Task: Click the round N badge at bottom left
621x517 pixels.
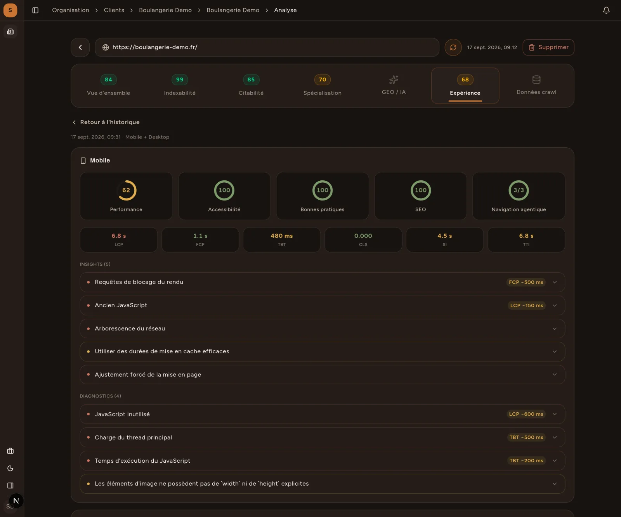Action: coord(16,501)
